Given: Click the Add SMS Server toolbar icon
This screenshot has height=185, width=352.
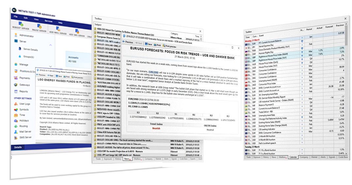Looking at the screenshot, I should pos(77,31).
